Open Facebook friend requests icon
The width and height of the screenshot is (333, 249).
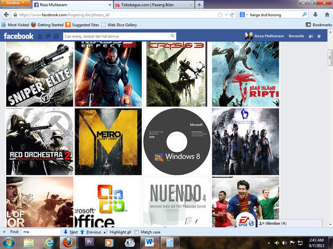coord(39,36)
